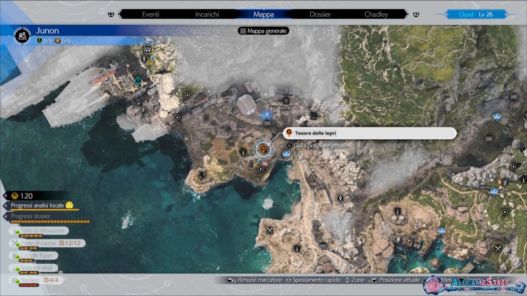Image resolution: width=527 pixels, height=296 pixels.
Task: Select the Mappa tab
Action: [263, 14]
